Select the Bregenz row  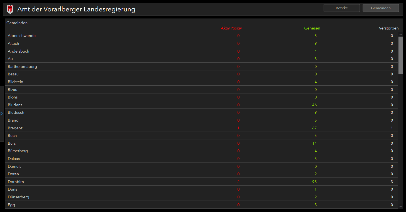point(202,128)
